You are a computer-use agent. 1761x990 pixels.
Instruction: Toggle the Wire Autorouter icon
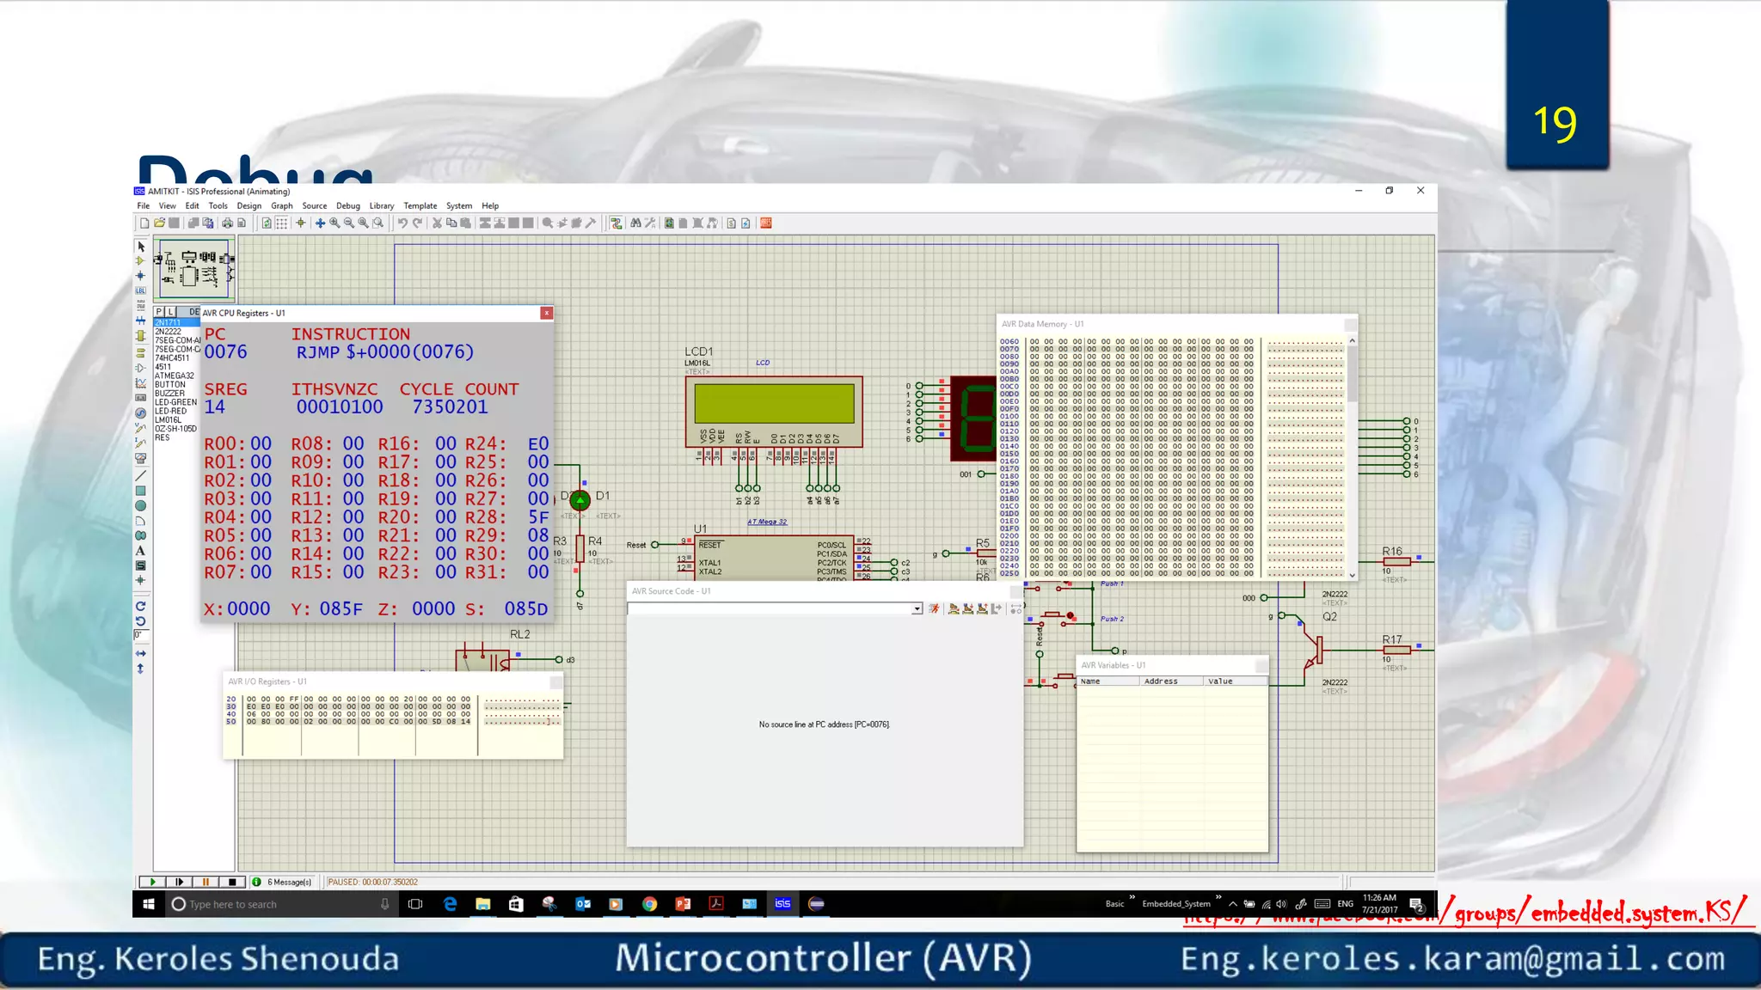click(617, 223)
